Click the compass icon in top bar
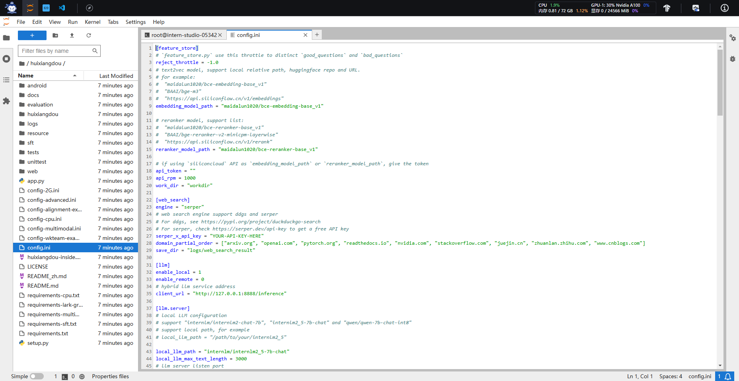739x381 pixels. 89,8
